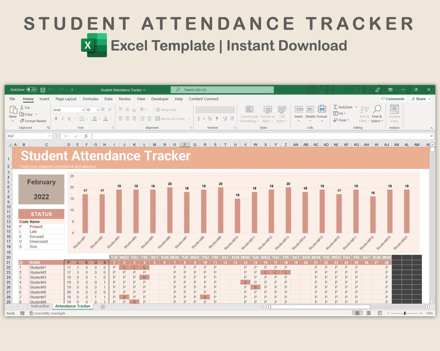Image resolution: width=440 pixels, height=351 pixels.
Task: Click the Share button
Action: click(x=421, y=99)
